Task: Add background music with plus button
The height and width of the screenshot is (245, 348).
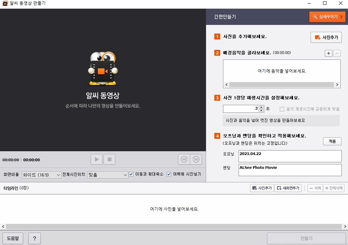Action: coord(329,53)
